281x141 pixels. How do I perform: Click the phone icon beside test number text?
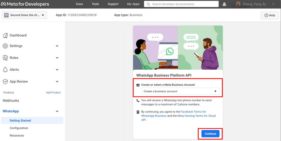tap(138, 101)
